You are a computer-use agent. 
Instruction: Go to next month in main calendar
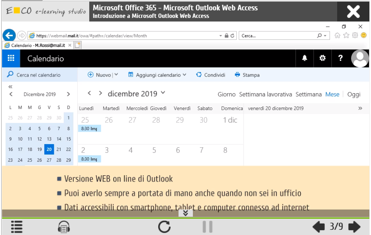click(x=100, y=93)
